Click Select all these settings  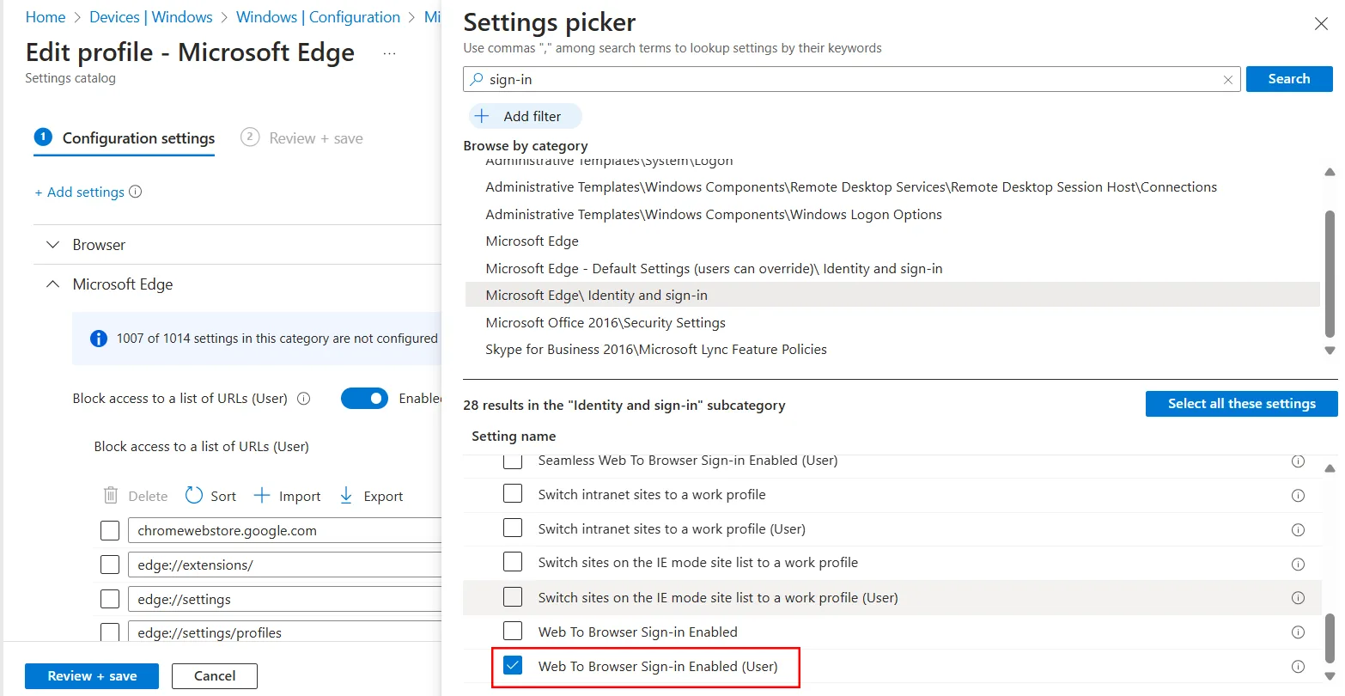coord(1241,404)
